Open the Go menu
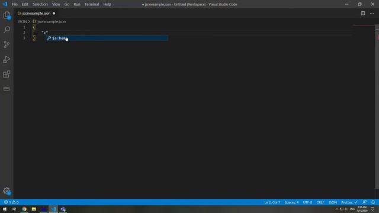Viewport: 379px width, 213px height. [x=67, y=4]
